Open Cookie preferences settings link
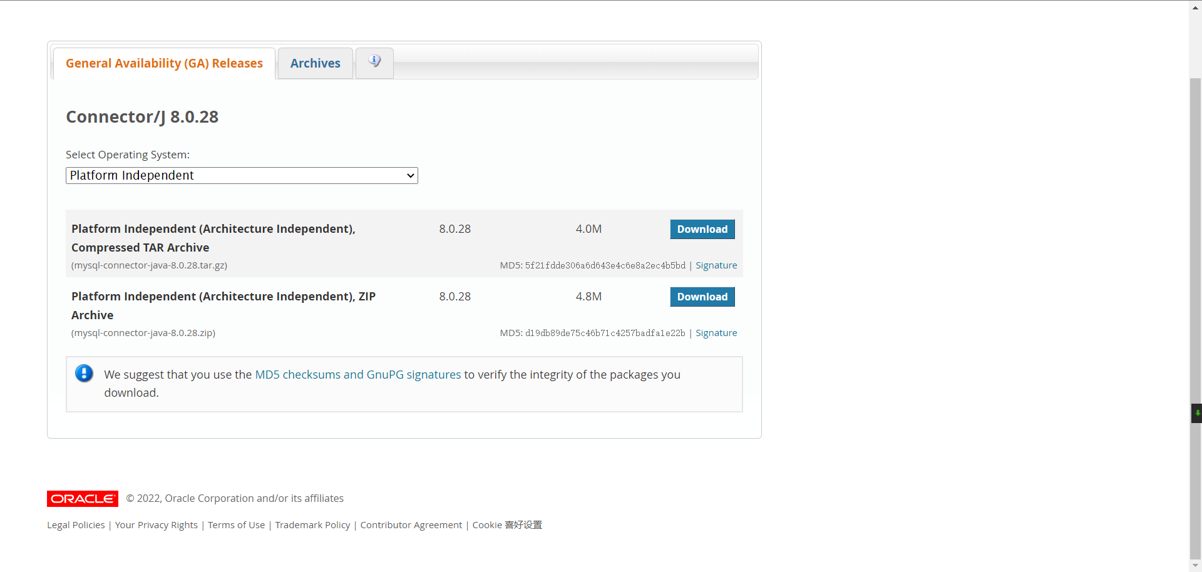The image size is (1202, 572). [507, 525]
